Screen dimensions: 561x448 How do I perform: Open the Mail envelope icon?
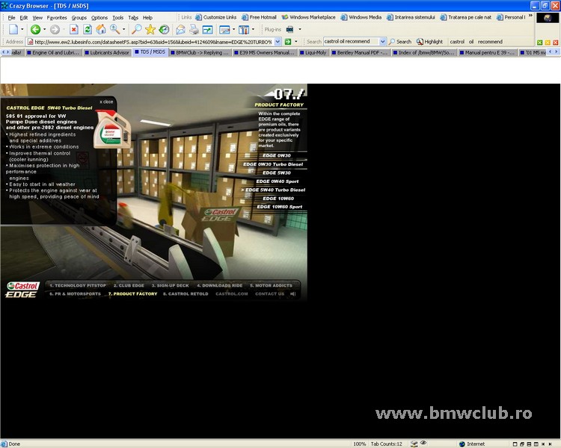pos(181,29)
